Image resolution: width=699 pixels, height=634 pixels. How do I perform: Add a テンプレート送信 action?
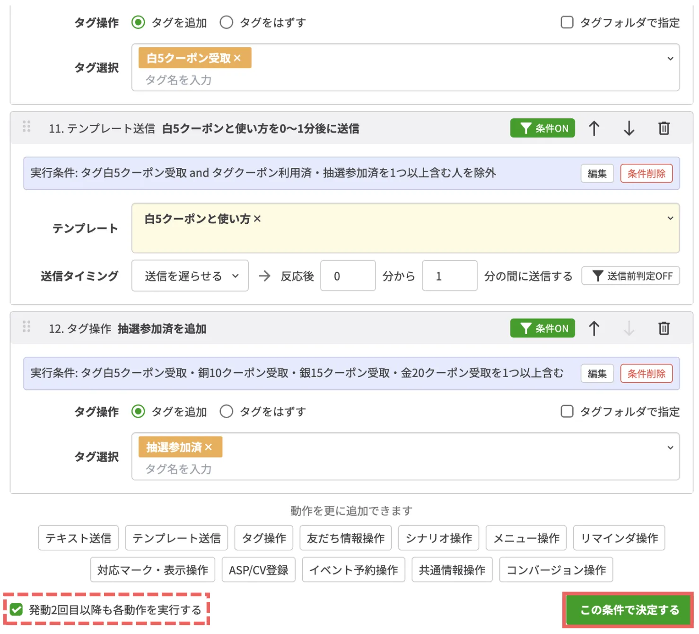click(176, 538)
